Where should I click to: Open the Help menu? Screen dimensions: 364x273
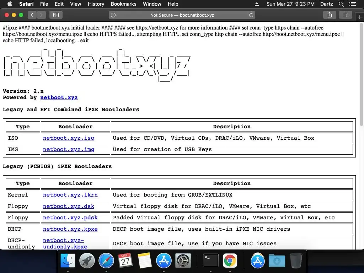click(x=173, y=4)
